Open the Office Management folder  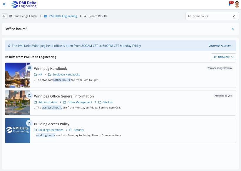coord(80,102)
